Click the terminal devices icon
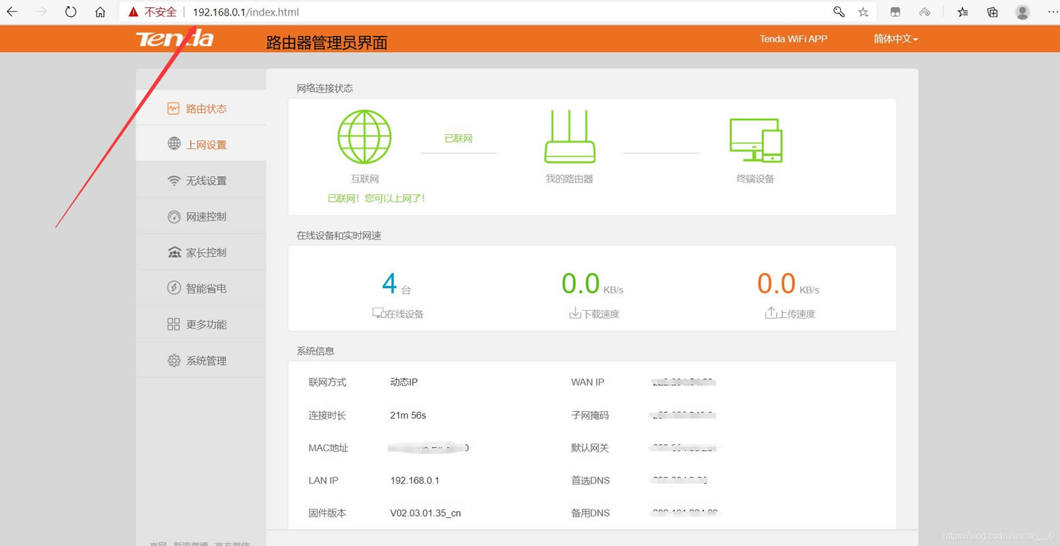The image size is (1060, 546). [x=755, y=140]
